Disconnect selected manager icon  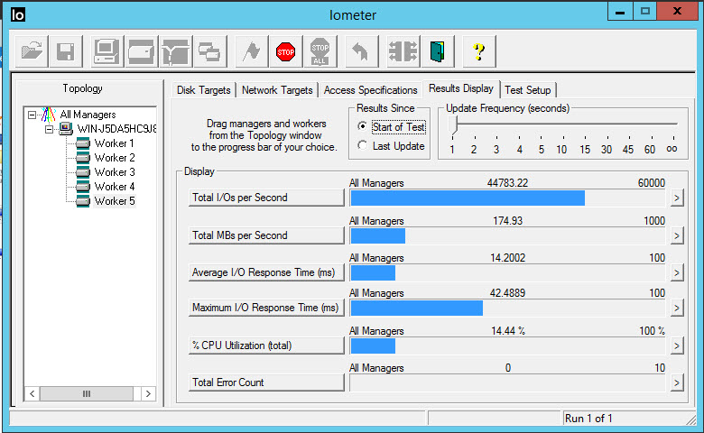click(x=403, y=51)
